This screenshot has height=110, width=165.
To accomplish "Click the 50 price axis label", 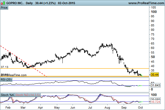I will (153, 57).
